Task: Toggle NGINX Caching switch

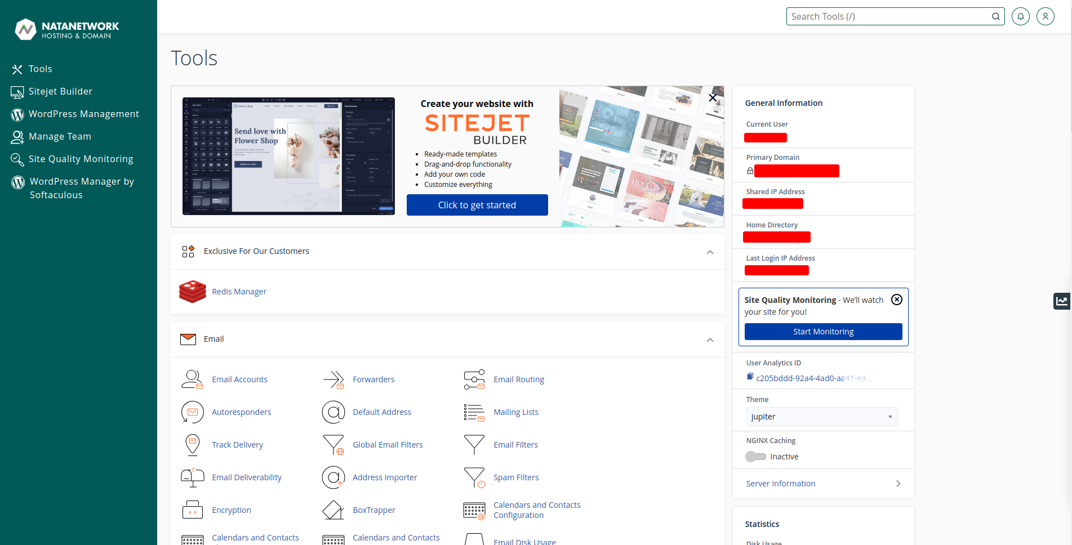Action: coord(755,457)
